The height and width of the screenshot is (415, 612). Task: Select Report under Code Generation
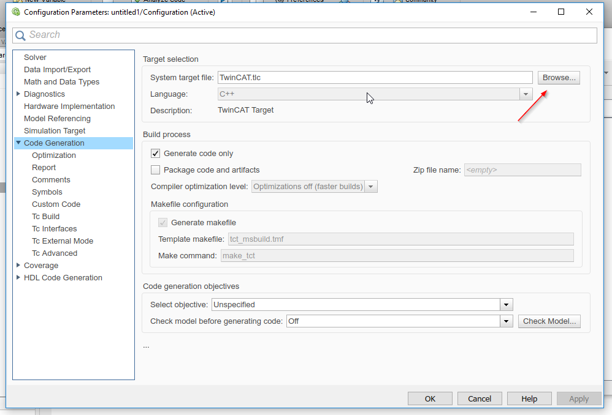(44, 168)
